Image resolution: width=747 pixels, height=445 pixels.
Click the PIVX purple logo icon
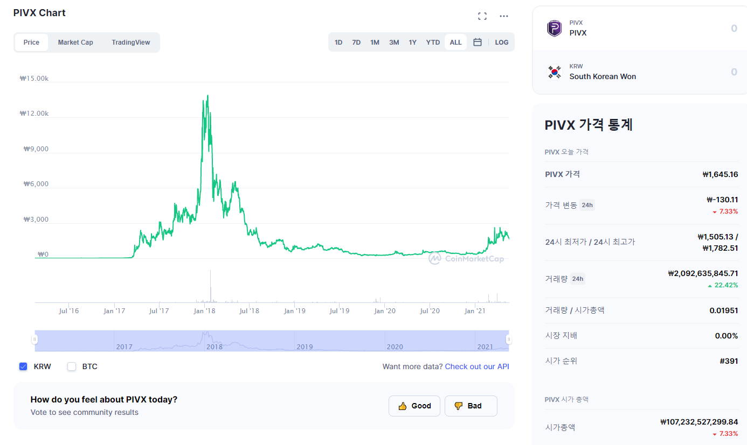point(554,28)
